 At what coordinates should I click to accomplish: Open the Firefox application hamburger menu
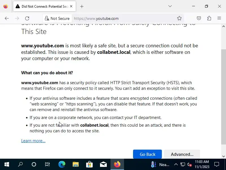click(x=219, y=18)
